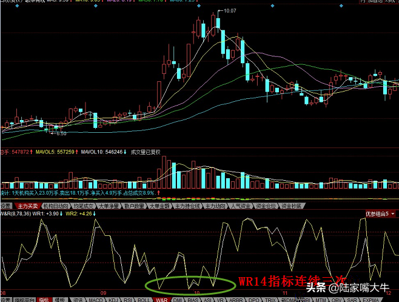The image size is (399, 302).
Task: Switch to the 机构日动向 tab
Action: coord(55,206)
